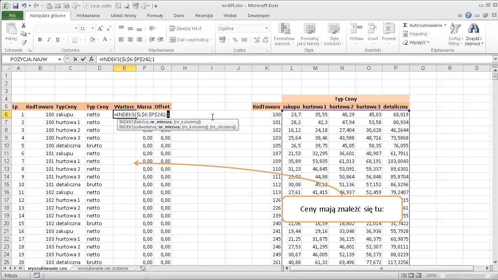Image resolution: width=498 pixels, height=280 pixels.
Task: Click the Format Painter brush icon
Action: (x=23, y=43)
